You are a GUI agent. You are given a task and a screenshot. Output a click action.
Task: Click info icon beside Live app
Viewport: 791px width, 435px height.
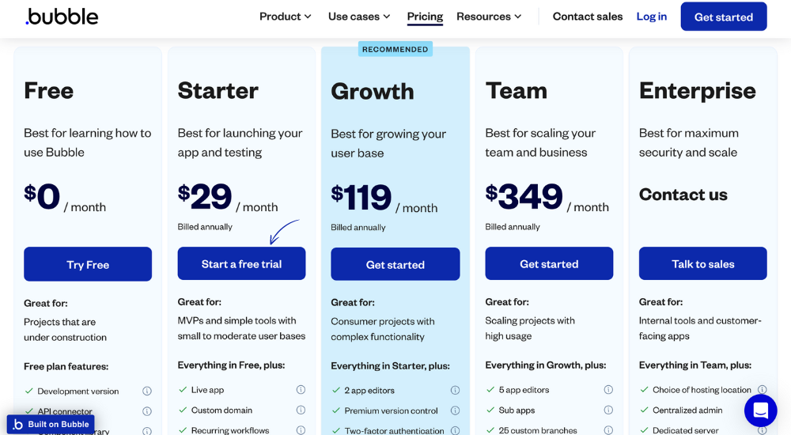[x=301, y=390]
